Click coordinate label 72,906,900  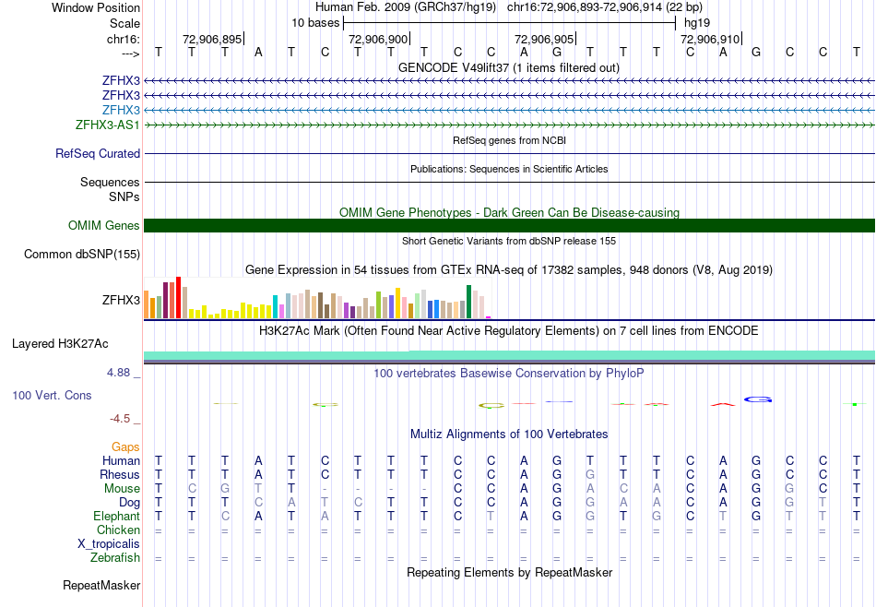(x=378, y=39)
